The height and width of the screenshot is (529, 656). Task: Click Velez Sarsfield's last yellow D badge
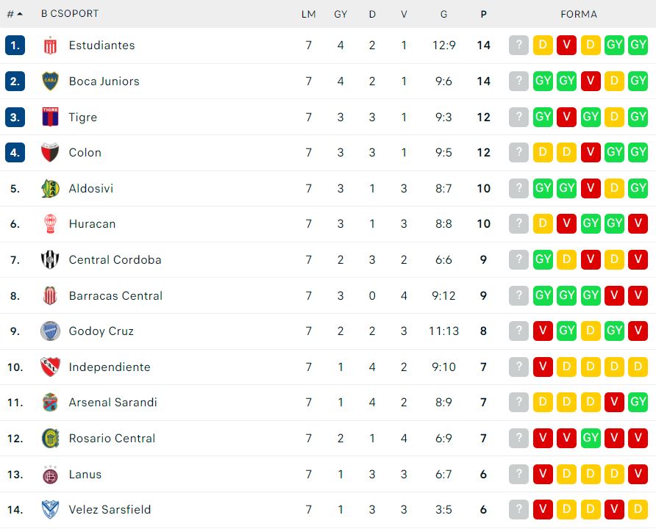(638, 510)
